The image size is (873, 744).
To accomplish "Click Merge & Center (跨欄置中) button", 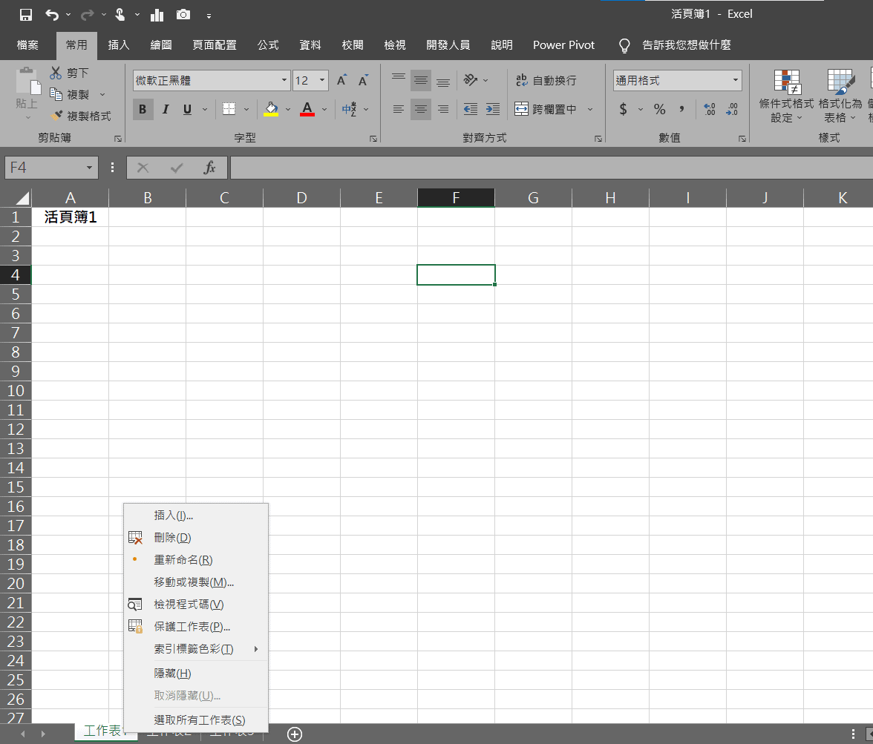I will (546, 109).
